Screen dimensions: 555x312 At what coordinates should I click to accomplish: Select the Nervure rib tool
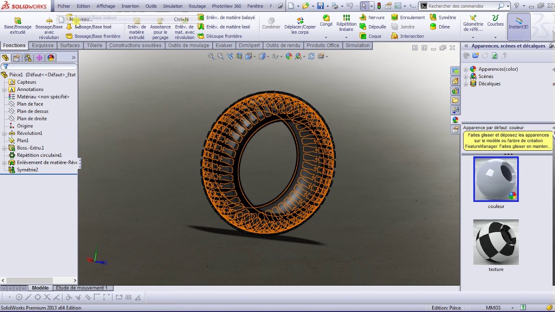pyautogui.click(x=372, y=17)
